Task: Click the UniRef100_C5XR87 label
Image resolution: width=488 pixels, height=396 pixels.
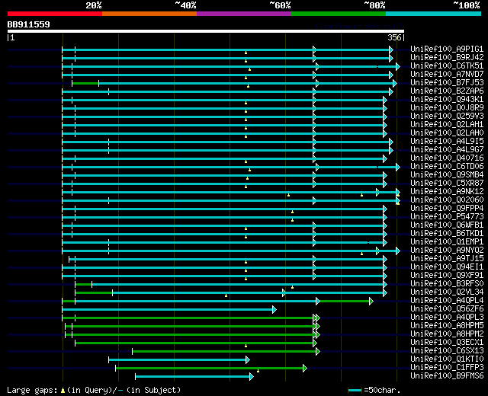Action: click(447, 184)
